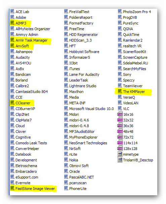166x204 pixels.
Task: Select the Evernote folder entry
Action: click(20, 183)
